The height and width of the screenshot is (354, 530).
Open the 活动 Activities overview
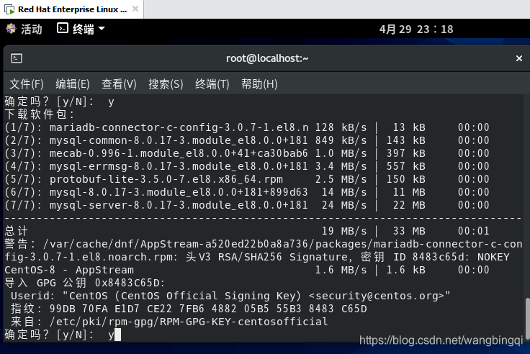click(32, 29)
